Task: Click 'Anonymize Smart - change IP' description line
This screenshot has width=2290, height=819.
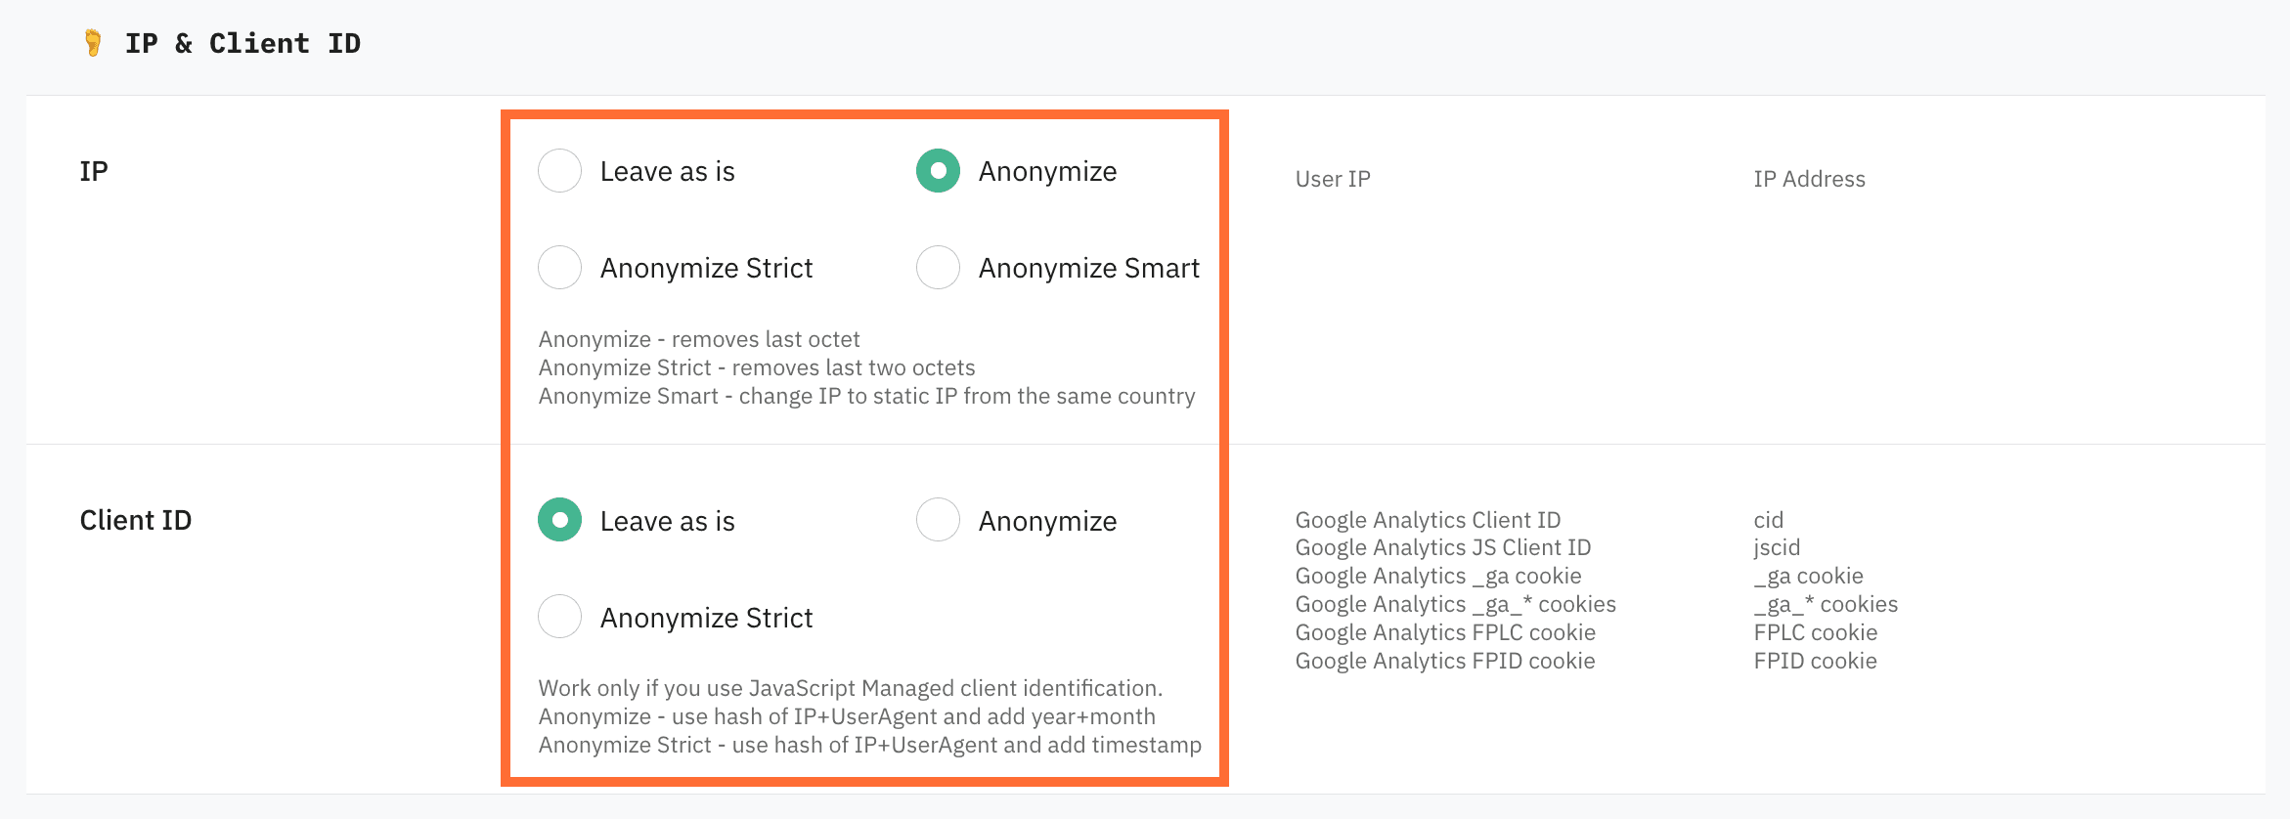Action: (x=866, y=396)
